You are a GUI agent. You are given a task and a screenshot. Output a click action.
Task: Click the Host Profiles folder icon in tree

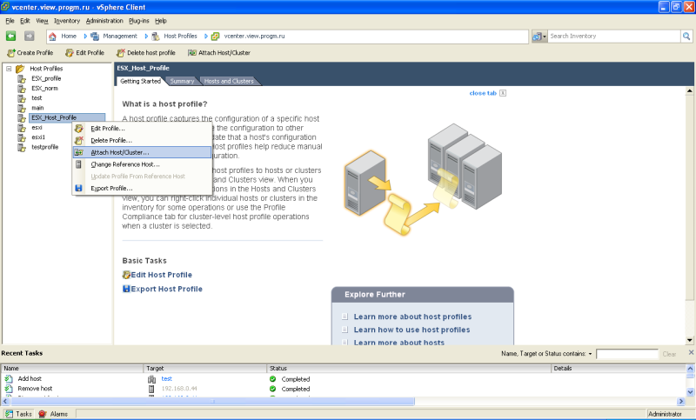coord(20,69)
